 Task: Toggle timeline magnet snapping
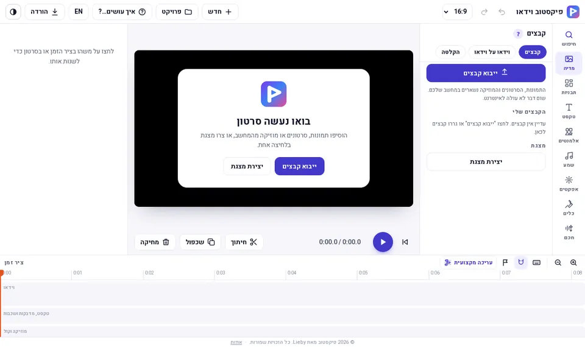(521, 262)
